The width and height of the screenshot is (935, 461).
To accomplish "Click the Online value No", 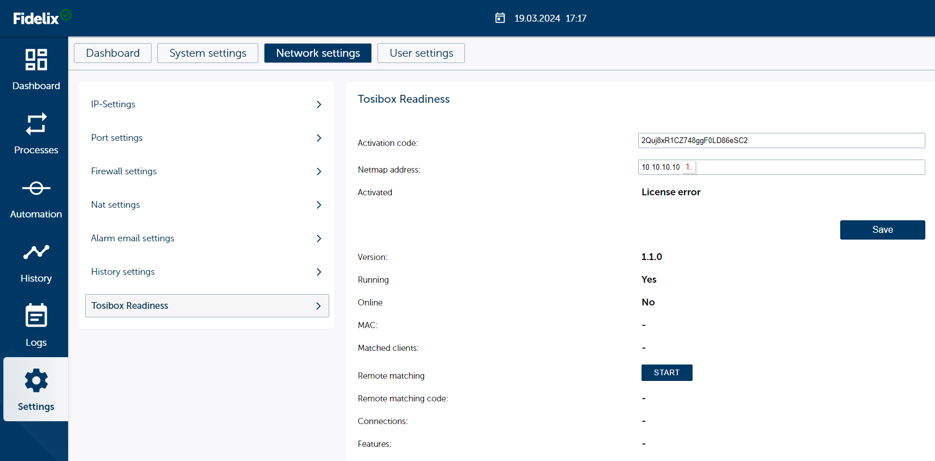I will coord(648,302).
